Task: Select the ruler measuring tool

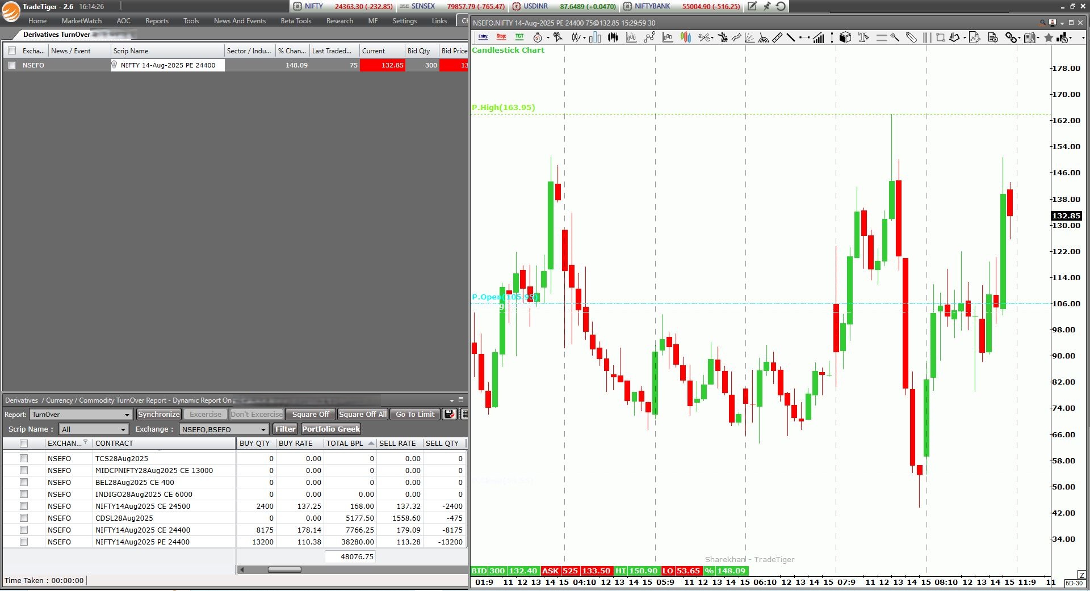Action: point(777,37)
